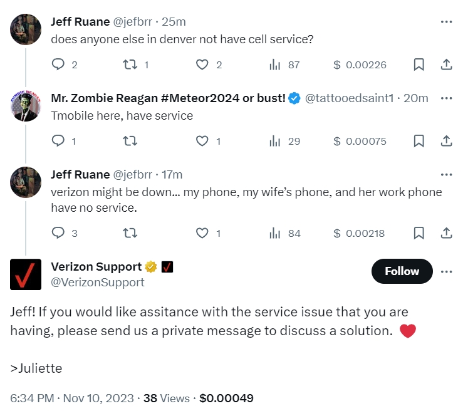The height and width of the screenshot is (416, 463).
Task: Expand more options next to Follow button
Action: coord(446,271)
